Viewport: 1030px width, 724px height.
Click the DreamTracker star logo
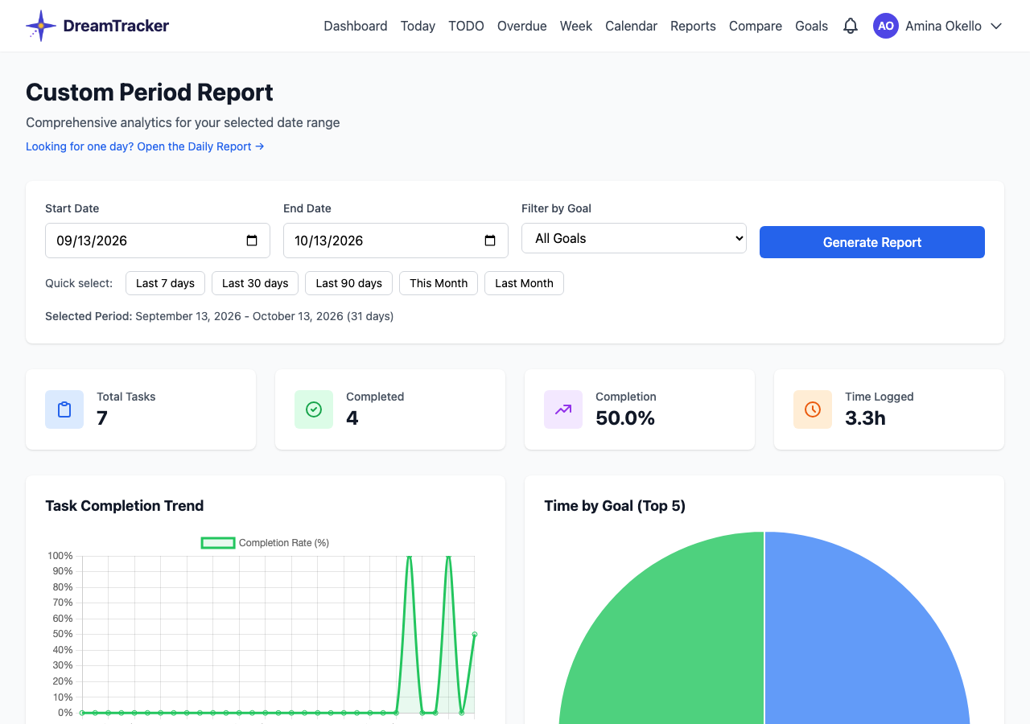(x=41, y=26)
